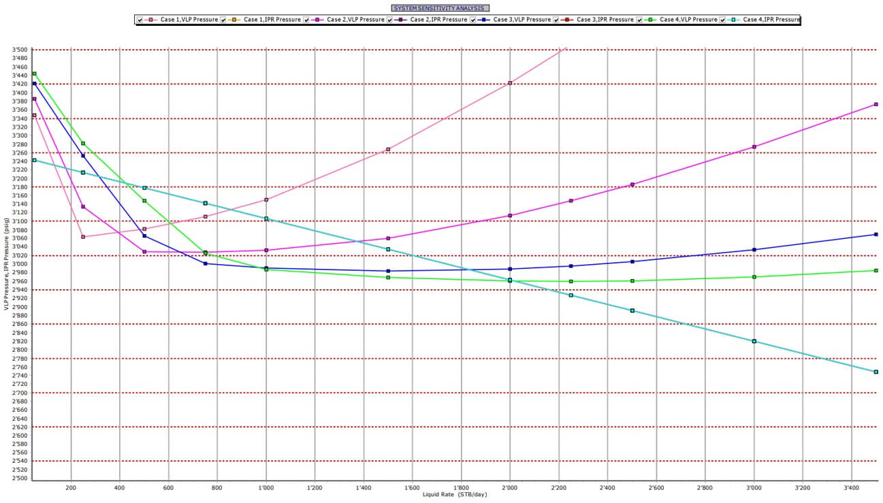Select Case 1 VLP data point at 2000 STB/day
Image resolution: width=883 pixels, height=503 pixels.
(x=510, y=83)
